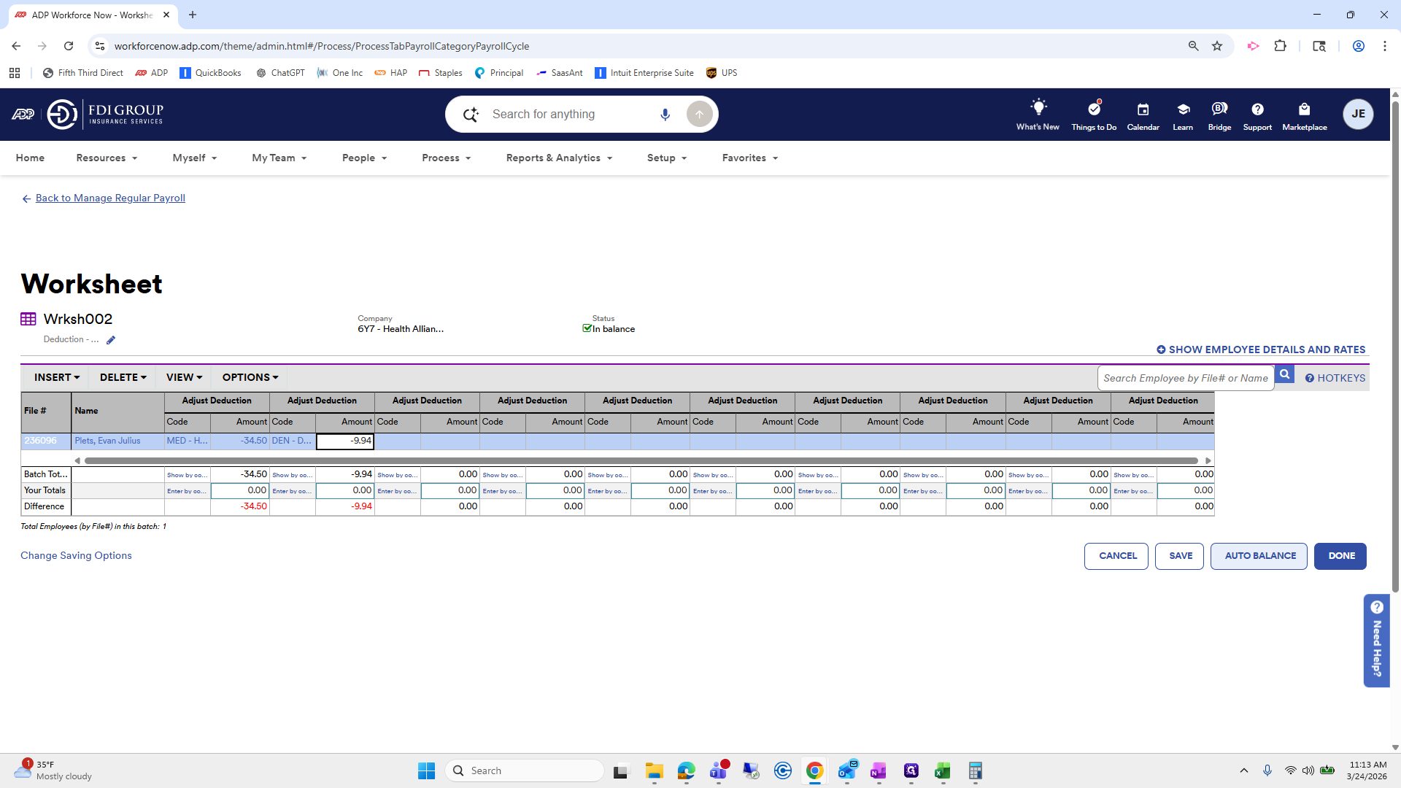Click the pencil edit icon beside Deduction
Viewport: 1401px width, 788px height.
click(x=111, y=340)
